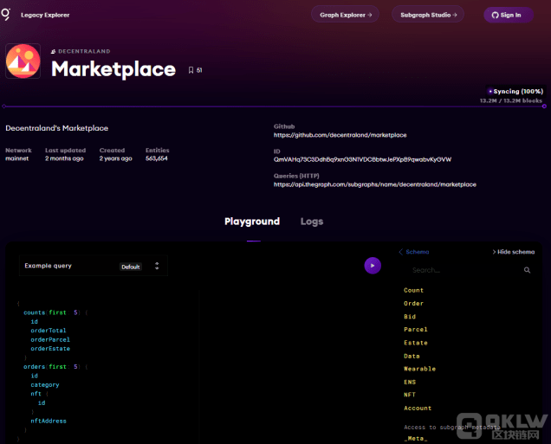Screen dimensions: 551x444
Task: Click the Syncing (100%) status badge
Action: tap(515, 91)
